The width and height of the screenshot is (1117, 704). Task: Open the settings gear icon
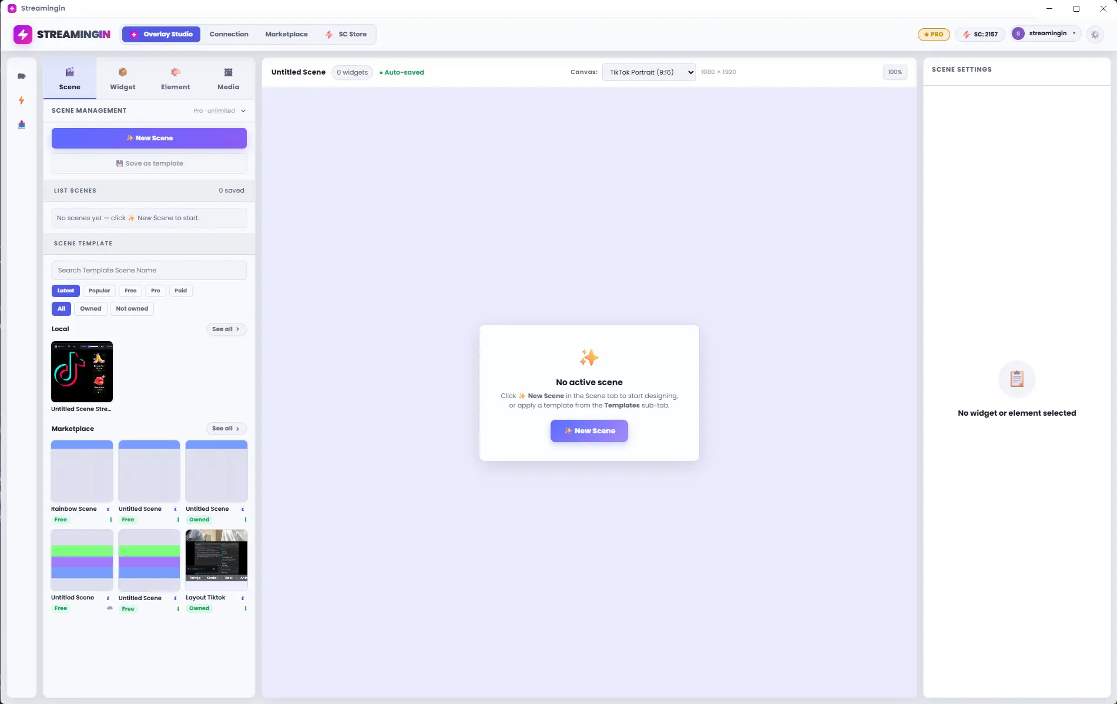pyautogui.click(x=1095, y=34)
